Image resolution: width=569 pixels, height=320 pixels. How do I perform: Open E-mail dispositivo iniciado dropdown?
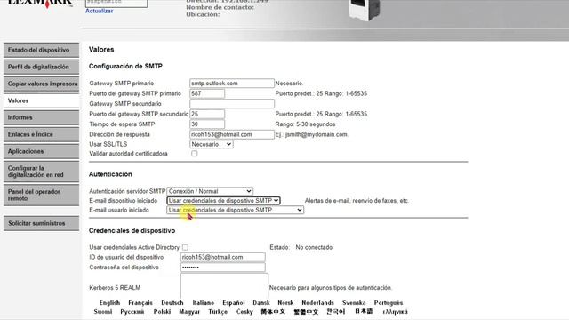pos(223,201)
